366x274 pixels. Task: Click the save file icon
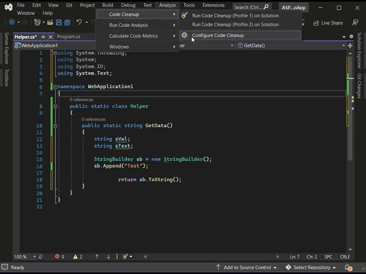[x=59, y=22]
